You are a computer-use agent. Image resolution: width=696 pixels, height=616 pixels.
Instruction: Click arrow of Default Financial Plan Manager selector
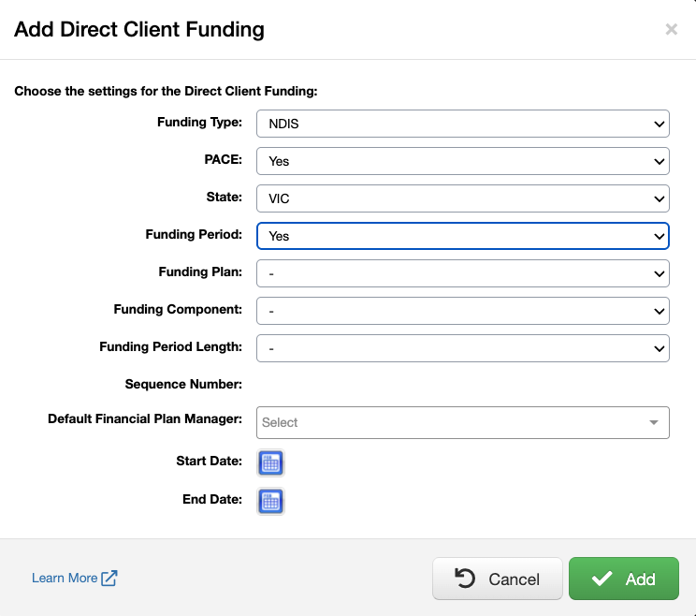(x=654, y=423)
